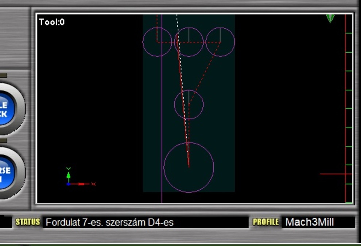Click the yellow STATUS label
Screen dimensions: 361x246
(28, 222)
